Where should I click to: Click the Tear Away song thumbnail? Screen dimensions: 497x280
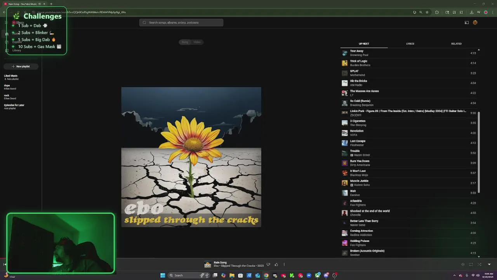344,53
